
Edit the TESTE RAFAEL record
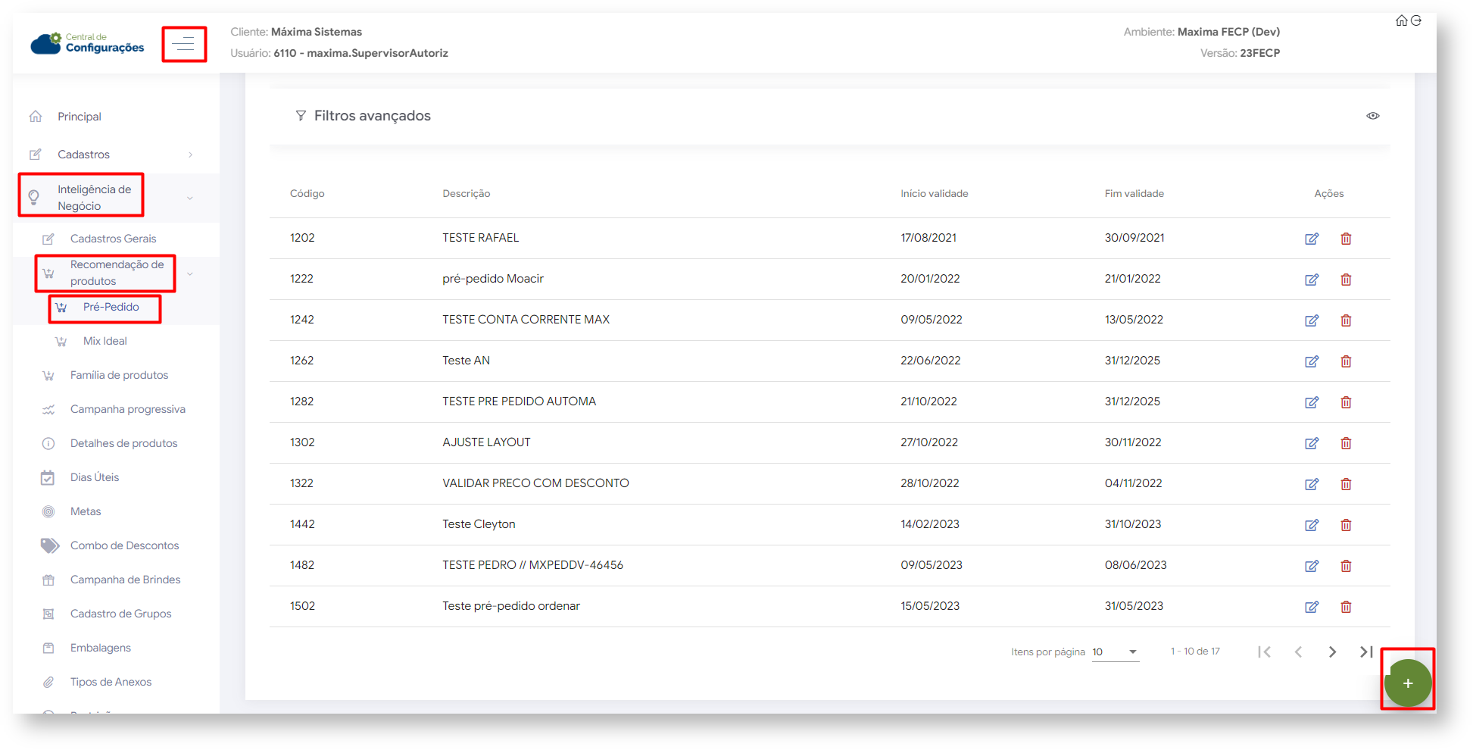pos(1312,239)
